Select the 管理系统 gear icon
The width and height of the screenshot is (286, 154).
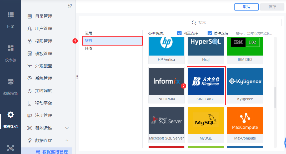(x=11, y=115)
